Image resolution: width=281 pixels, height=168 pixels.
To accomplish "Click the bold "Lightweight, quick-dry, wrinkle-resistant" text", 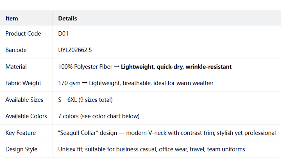I will tap(176, 67).
